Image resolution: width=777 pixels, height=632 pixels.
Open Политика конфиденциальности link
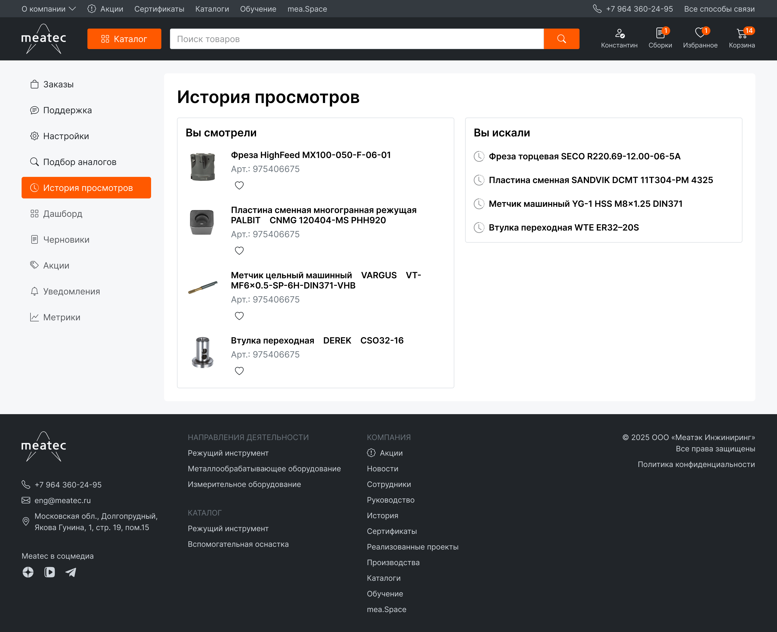[696, 464]
